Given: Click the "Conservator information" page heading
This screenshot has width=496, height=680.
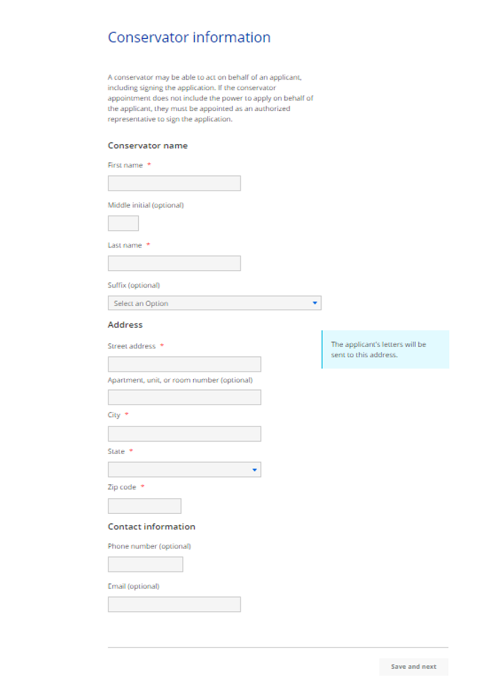Looking at the screenshot, I should pyautogui.click(x=189, y=38).
